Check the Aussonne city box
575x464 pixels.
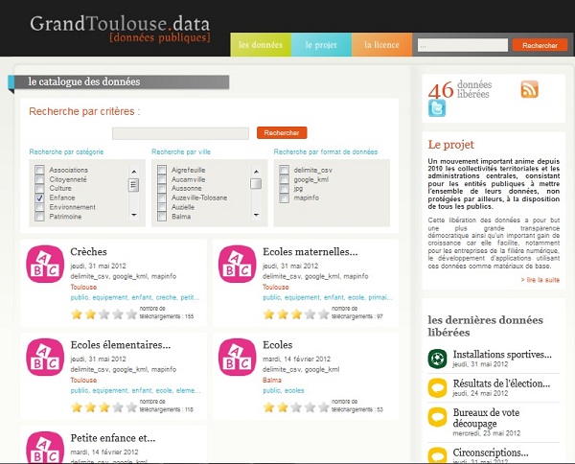162,189
